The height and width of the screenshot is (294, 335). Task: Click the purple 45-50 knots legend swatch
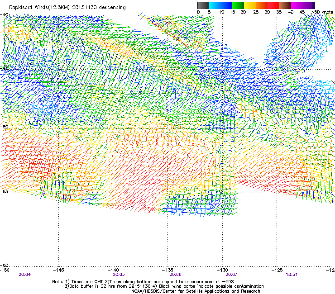(309, 5)
